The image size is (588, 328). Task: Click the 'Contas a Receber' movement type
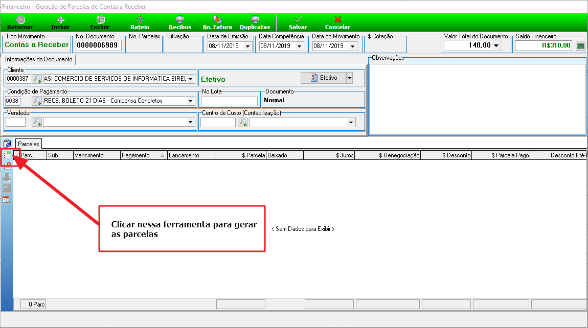pyautogui.click(x=37, y=44)
